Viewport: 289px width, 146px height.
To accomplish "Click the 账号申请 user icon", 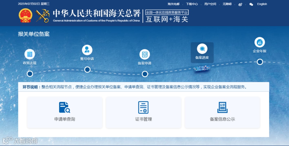I will coord(87,50).
